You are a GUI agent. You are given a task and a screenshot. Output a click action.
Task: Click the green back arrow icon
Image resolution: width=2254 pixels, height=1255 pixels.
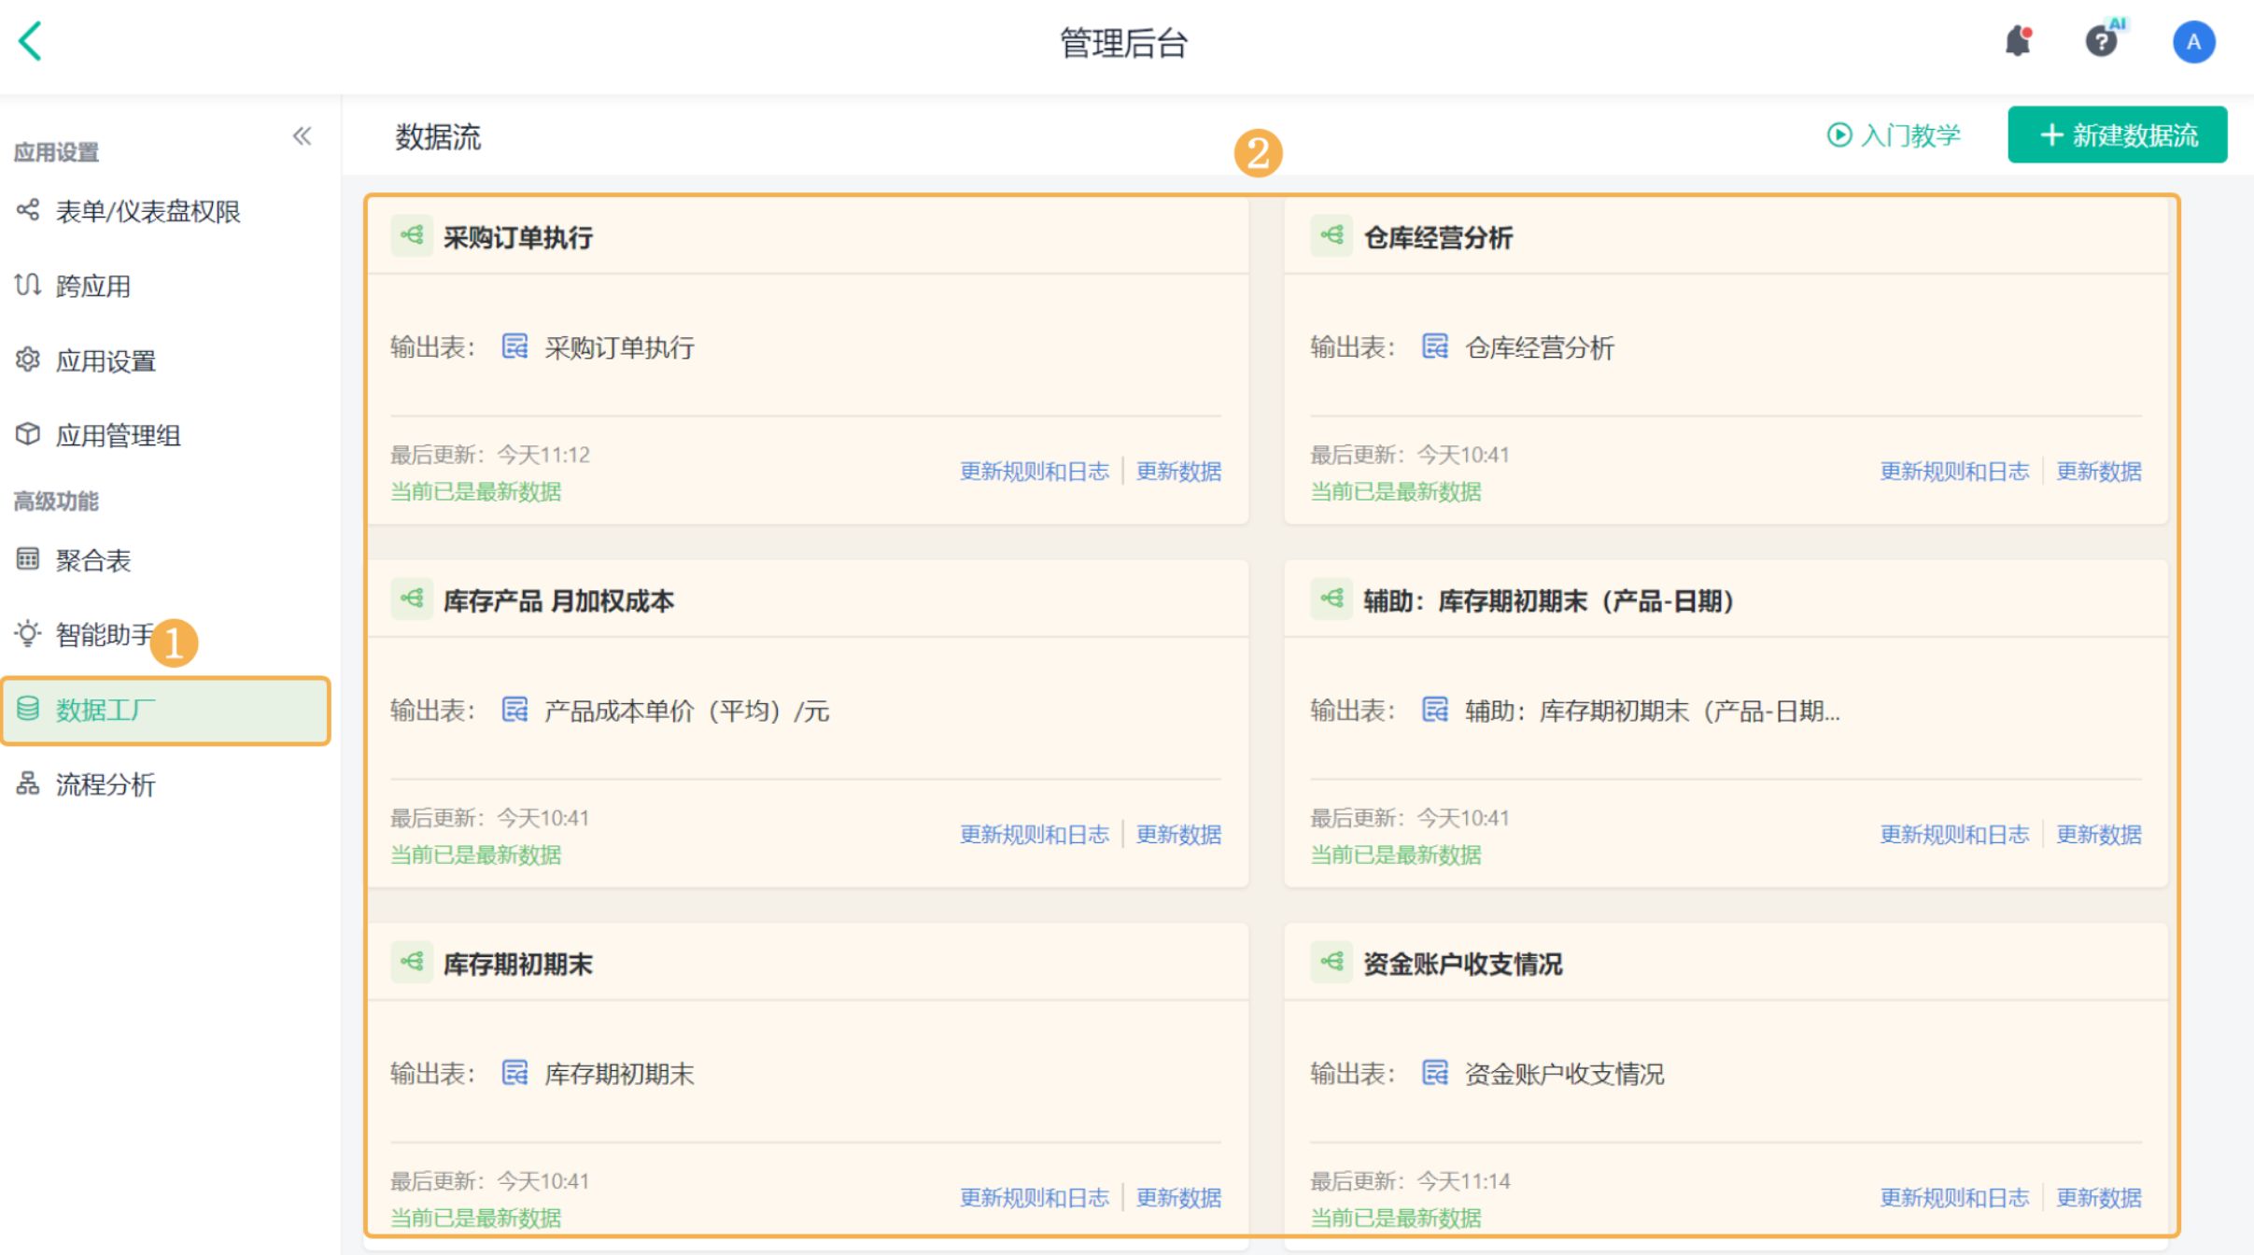(x=31, y=42)
